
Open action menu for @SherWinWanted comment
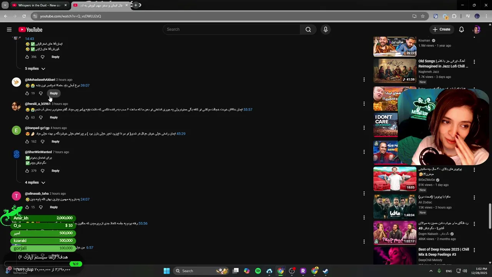click(364, 152)
